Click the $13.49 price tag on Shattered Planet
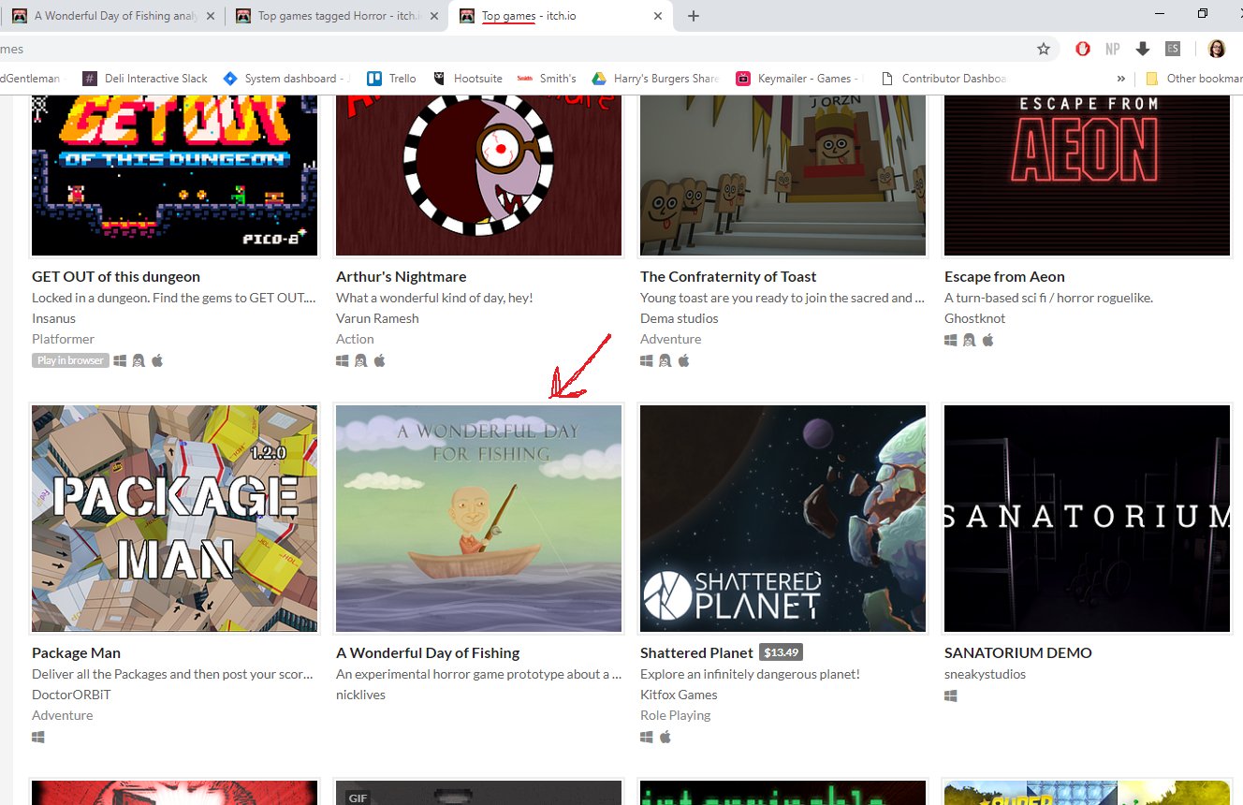The width and height of the screenshot is (1243, 805). (781, 653)
